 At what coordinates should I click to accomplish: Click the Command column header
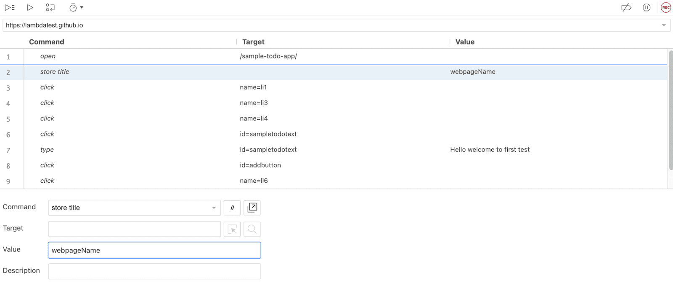(x=47, y=42)
